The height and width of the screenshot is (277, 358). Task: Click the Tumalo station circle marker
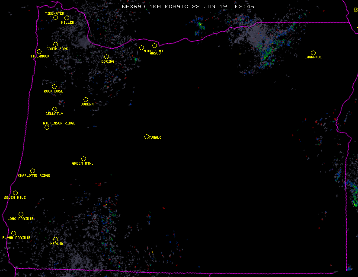[x=147, y=137]
